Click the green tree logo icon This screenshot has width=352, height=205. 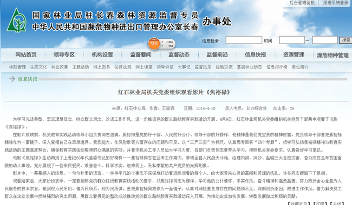coord(16,20)
